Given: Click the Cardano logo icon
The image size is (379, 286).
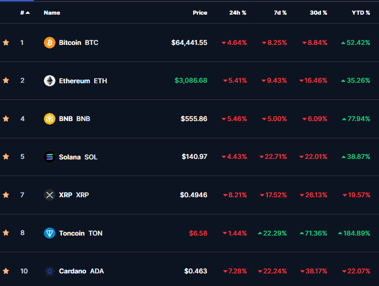Looking at the screenshot, I should 49,271.
